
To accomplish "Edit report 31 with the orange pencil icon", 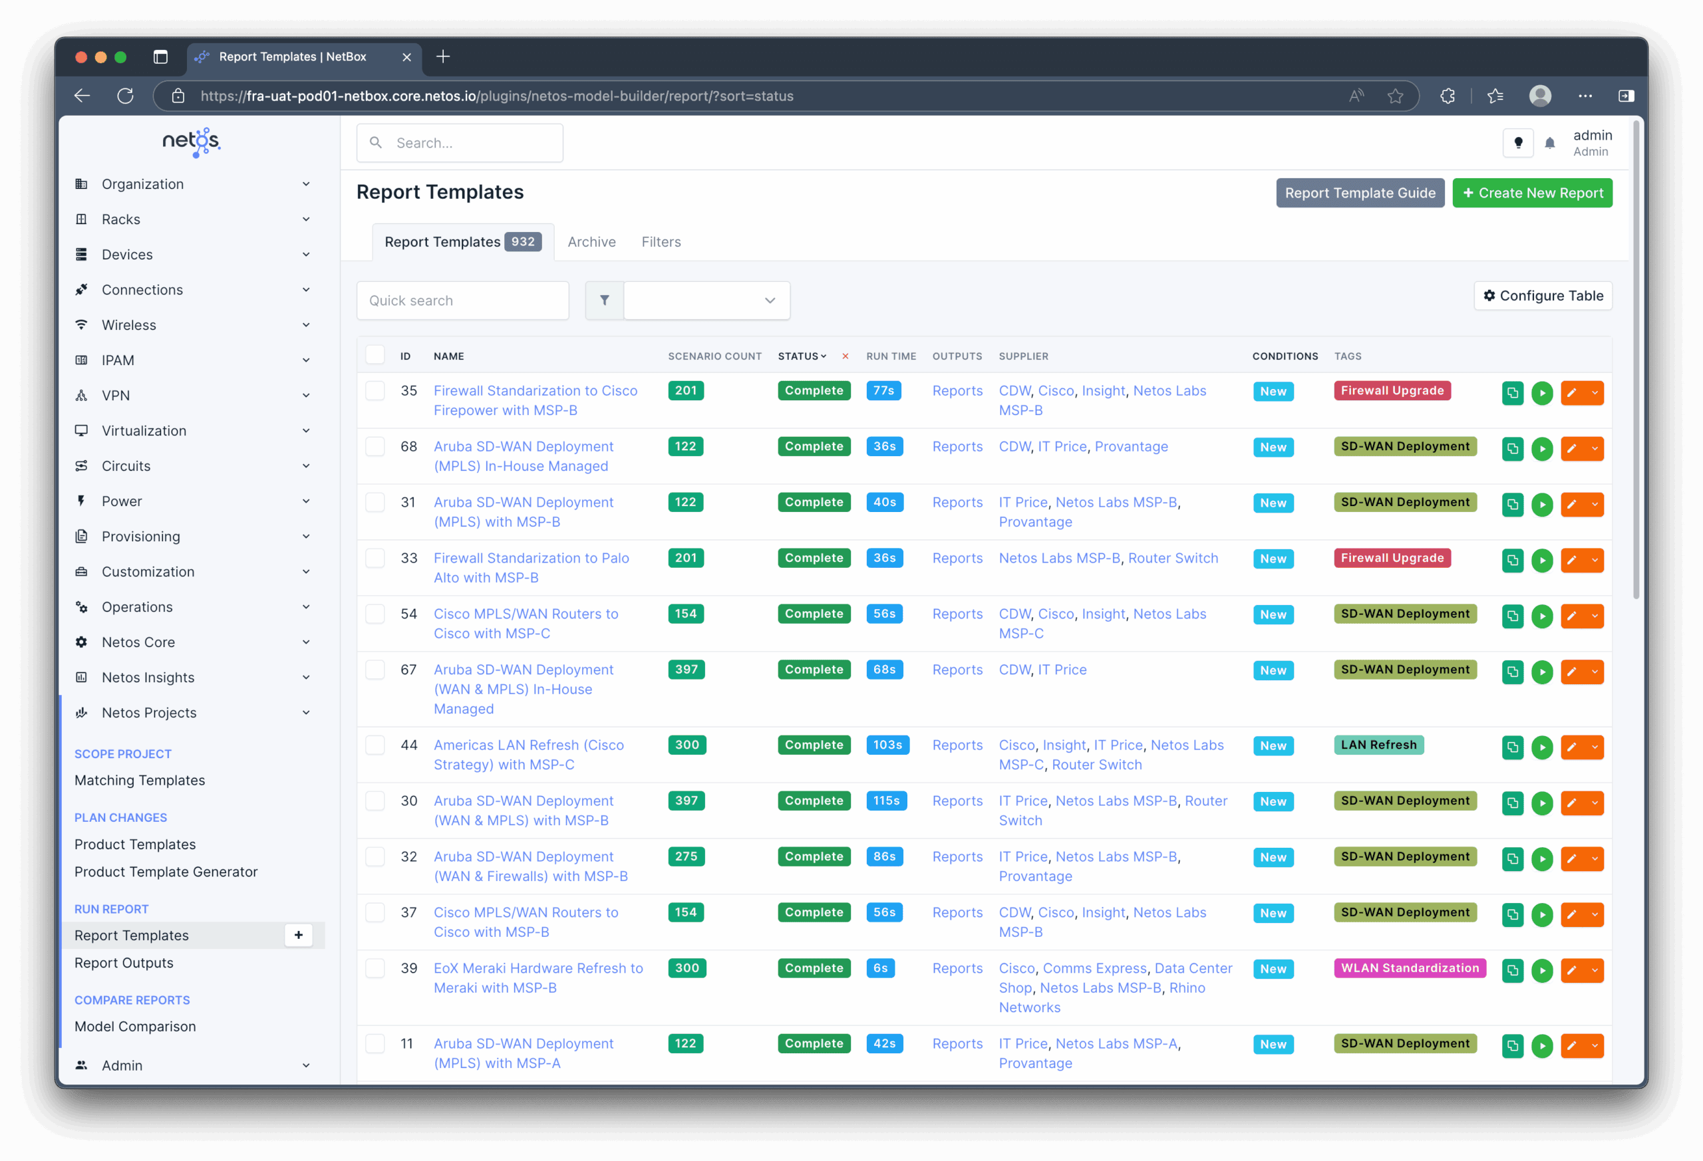I will point(1572,504).
